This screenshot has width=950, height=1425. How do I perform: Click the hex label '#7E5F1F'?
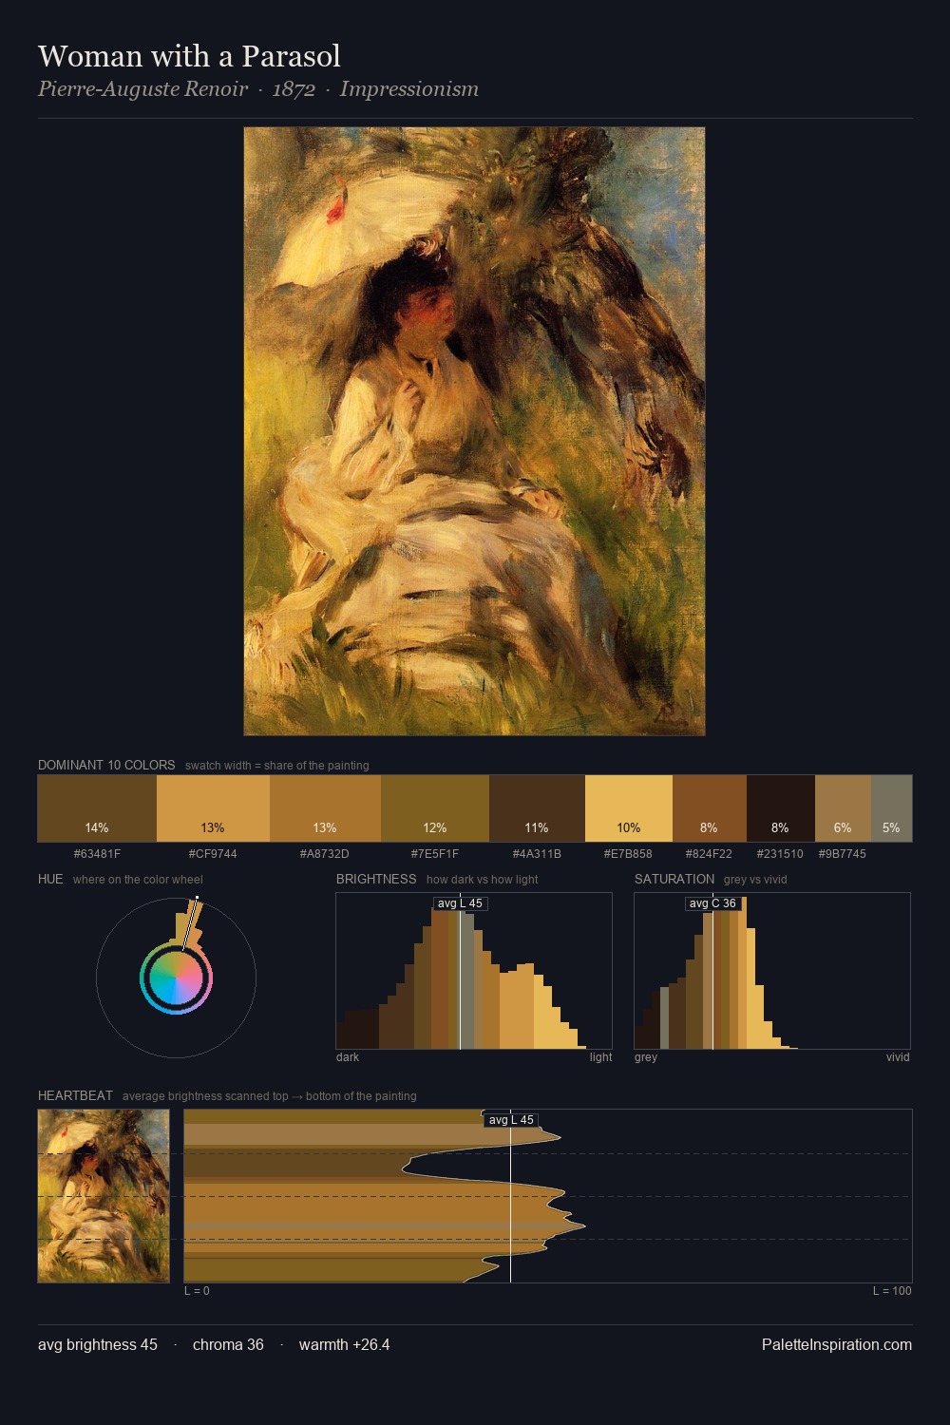click(x=435, y=854)
